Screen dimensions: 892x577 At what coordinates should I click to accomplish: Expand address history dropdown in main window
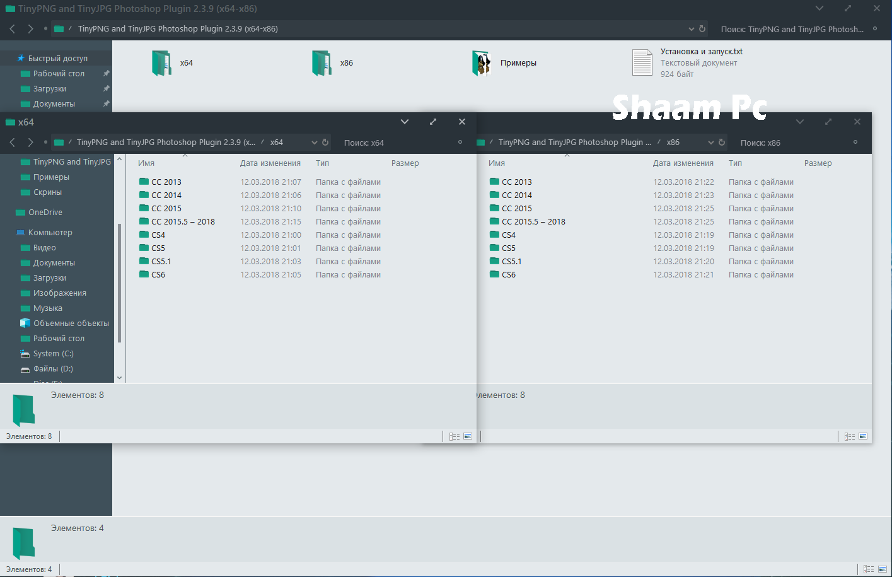click(x=692, y=29)
